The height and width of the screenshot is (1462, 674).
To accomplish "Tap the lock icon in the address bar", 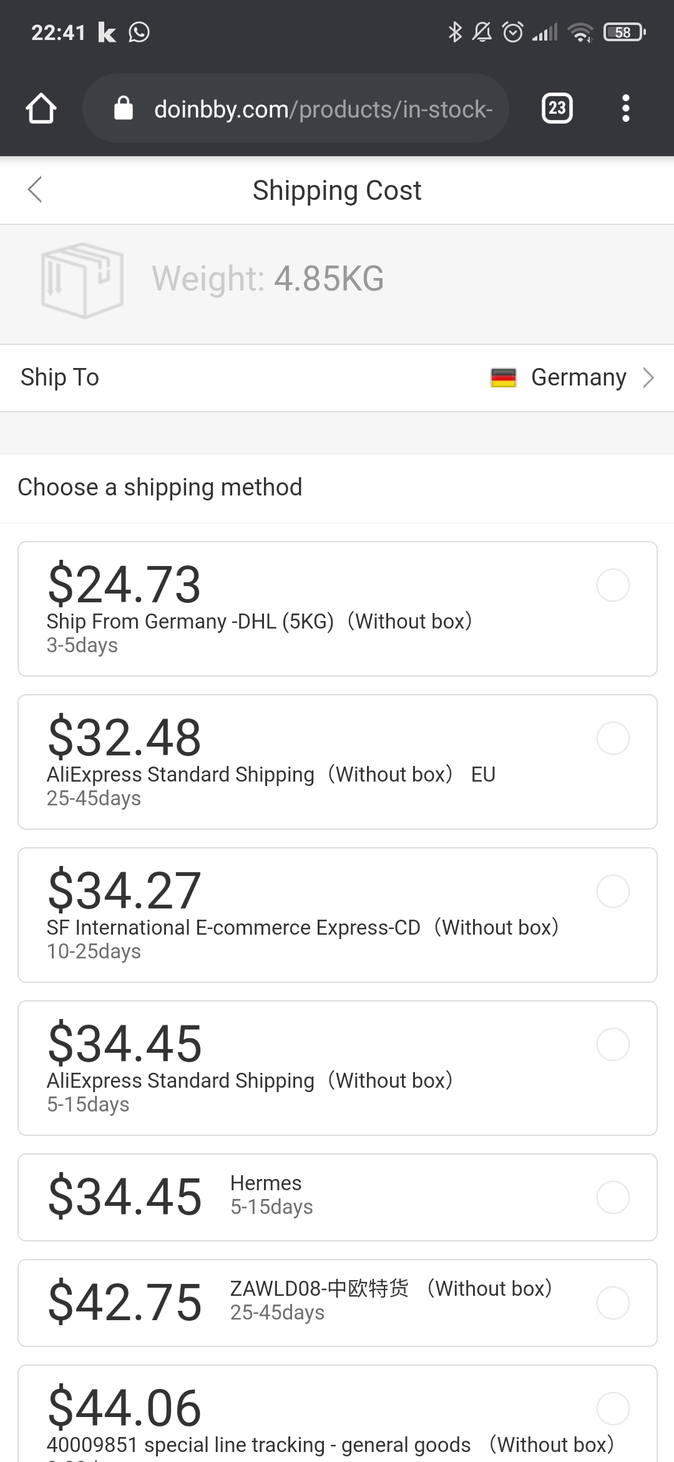I will [x=124, y=109].
